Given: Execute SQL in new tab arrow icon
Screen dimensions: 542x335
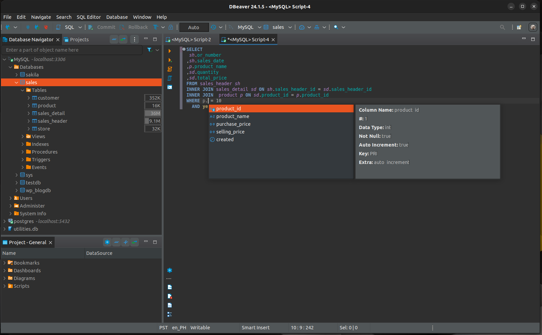Looking at the screenshot, I should coord(170,60).
